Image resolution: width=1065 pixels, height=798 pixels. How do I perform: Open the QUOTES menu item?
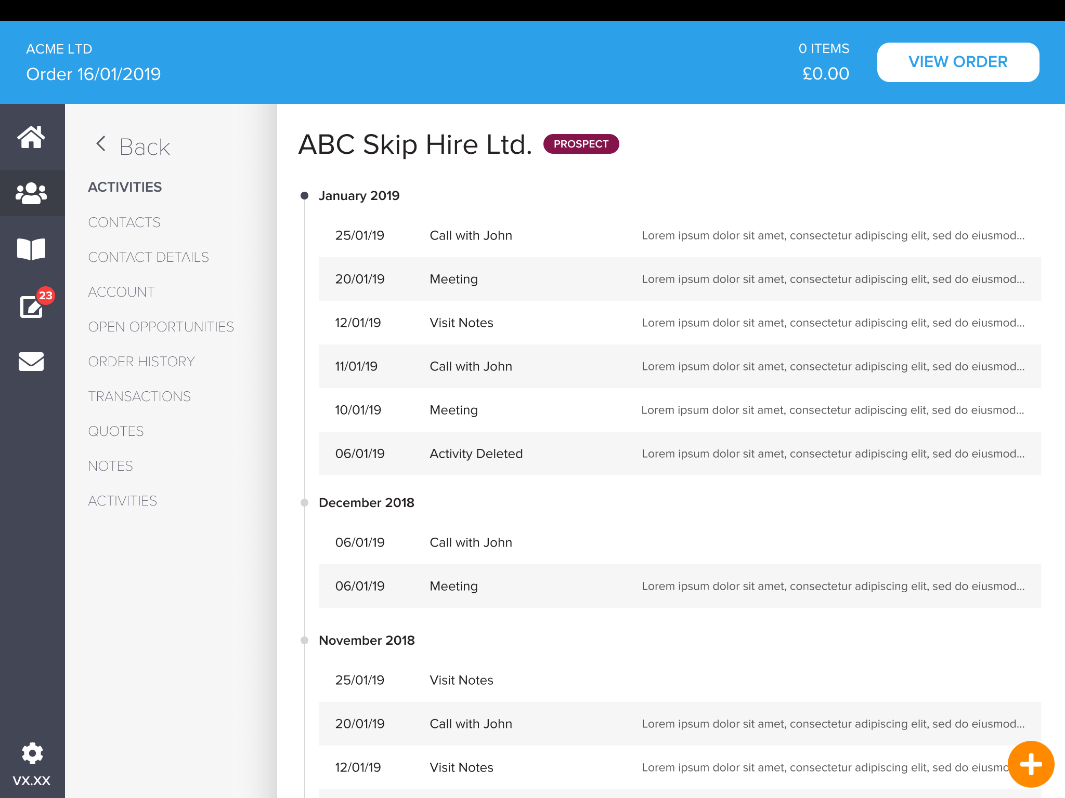coord(116,431)
